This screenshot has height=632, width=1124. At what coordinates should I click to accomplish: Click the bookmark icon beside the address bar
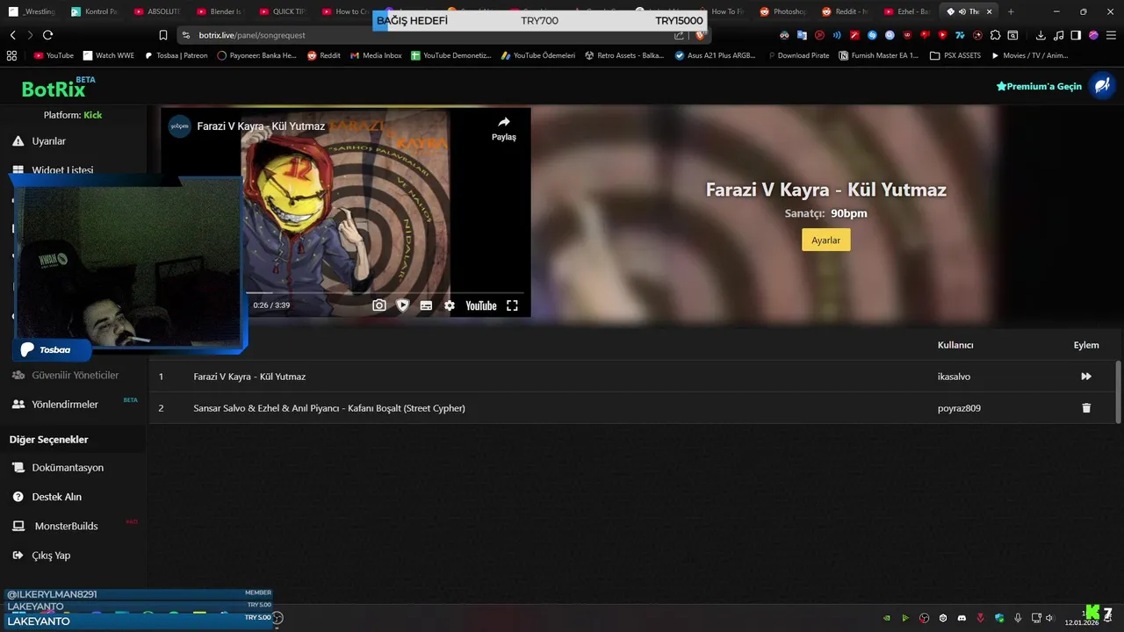tap(163, 35)
